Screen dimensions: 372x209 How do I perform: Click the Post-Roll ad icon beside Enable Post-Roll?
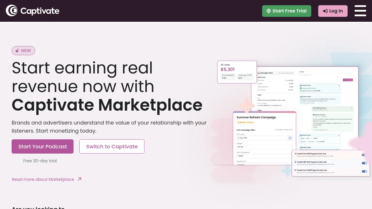click(296, 170)
